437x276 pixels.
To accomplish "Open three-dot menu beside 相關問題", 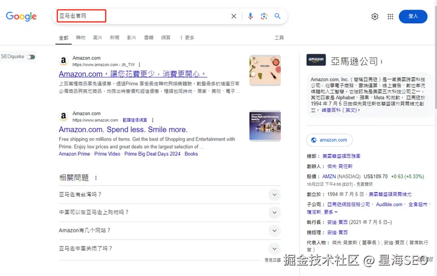I will coord(96,178).
